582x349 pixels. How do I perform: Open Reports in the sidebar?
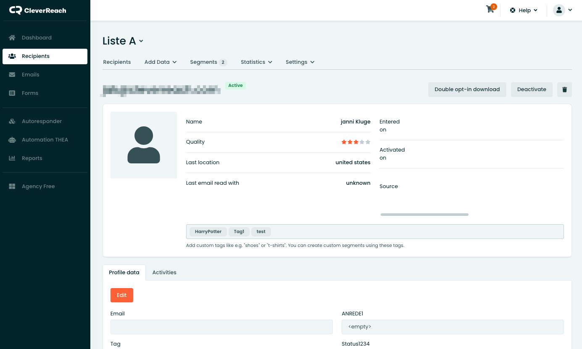point(32,158)
